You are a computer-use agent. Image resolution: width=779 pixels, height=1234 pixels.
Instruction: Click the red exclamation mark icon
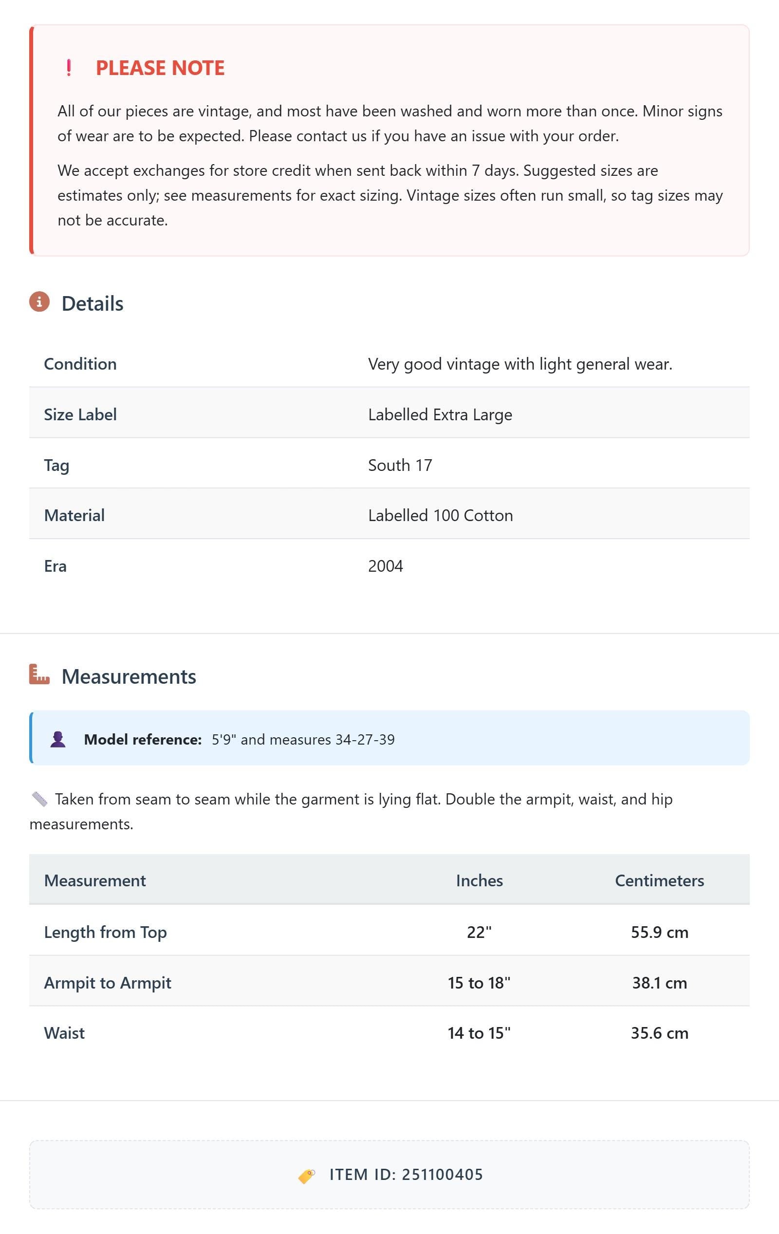click(69, 68)
